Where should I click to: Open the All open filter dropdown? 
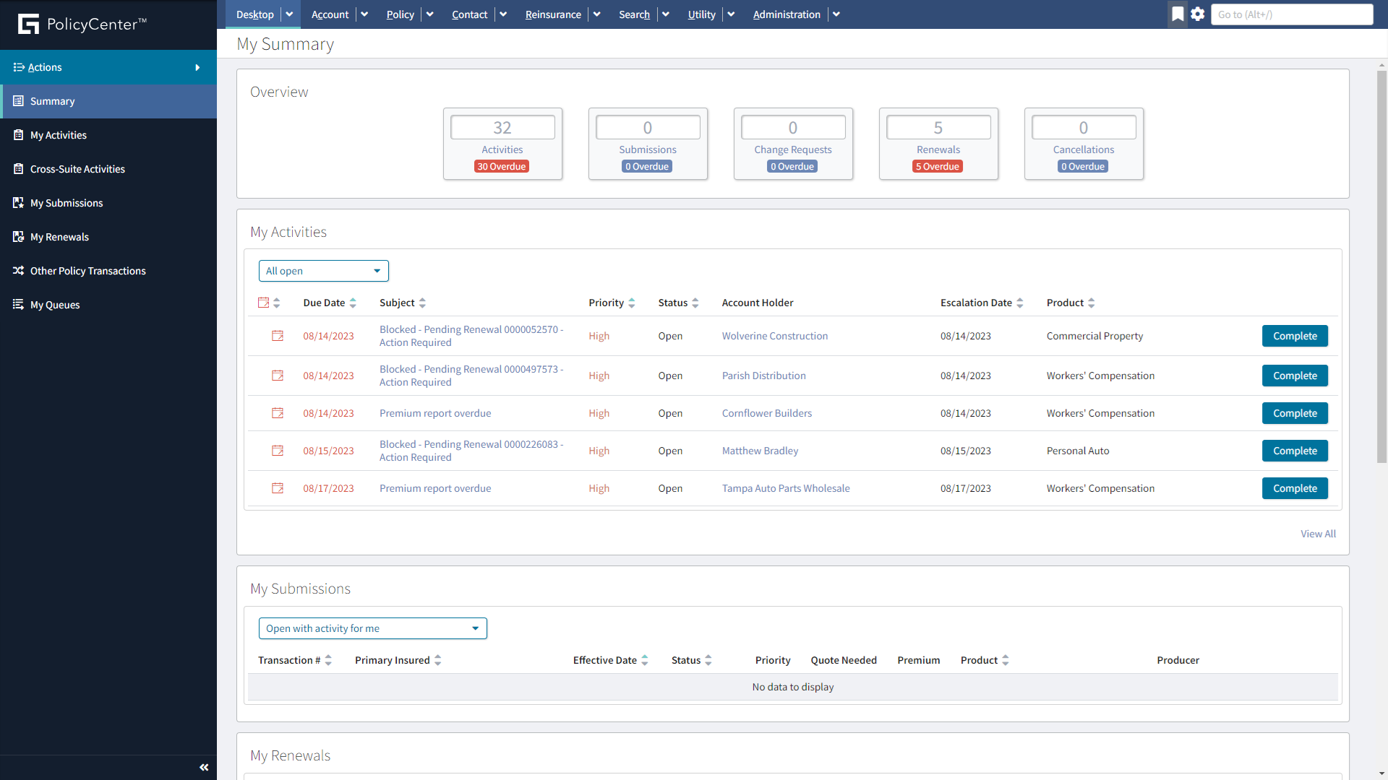tap(323, 271)
